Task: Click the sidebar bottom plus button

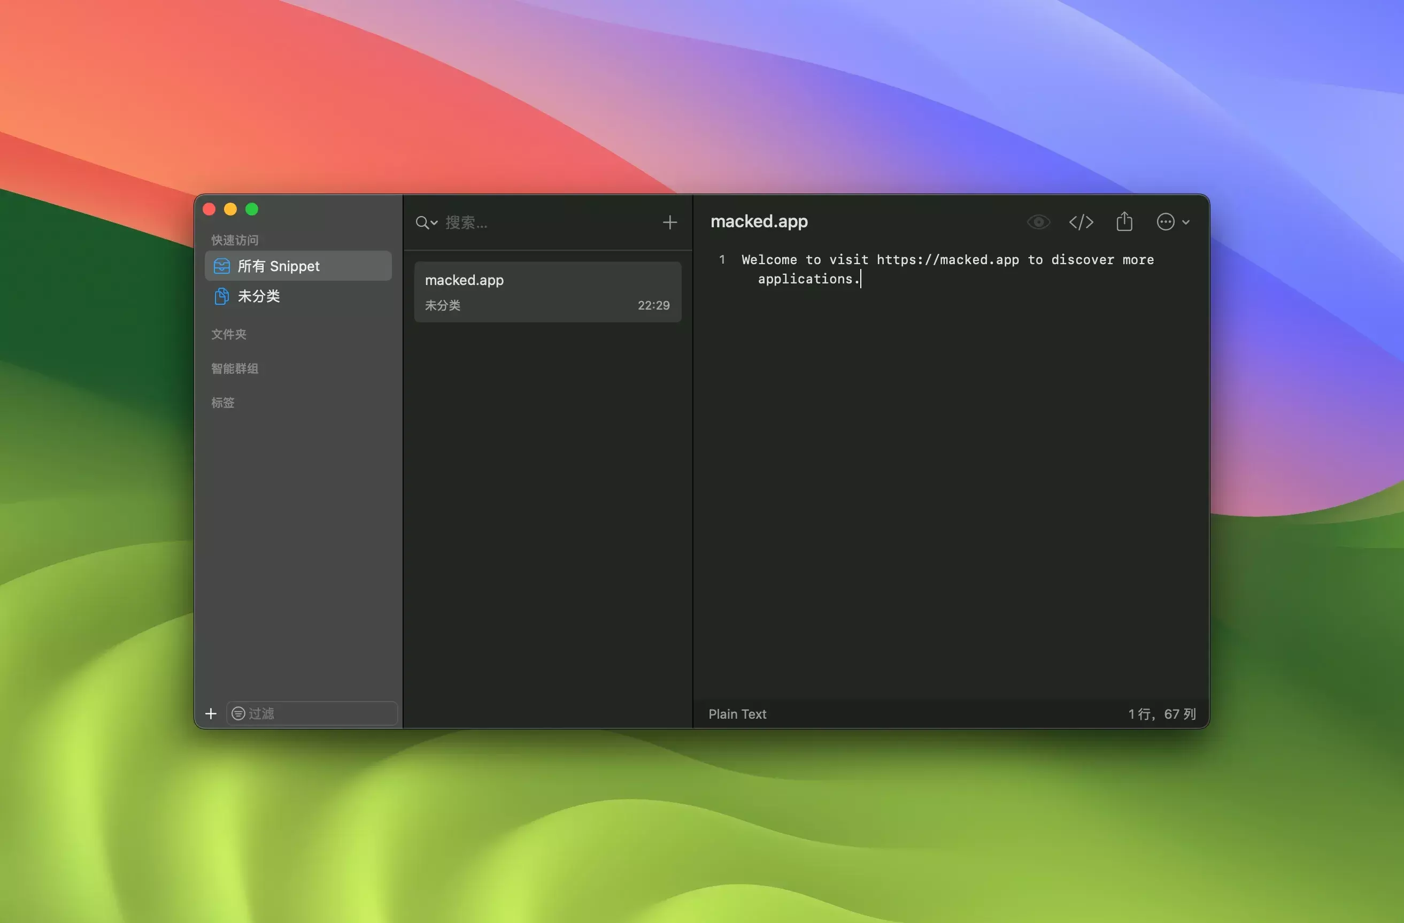Action: (x=211, y=713)
